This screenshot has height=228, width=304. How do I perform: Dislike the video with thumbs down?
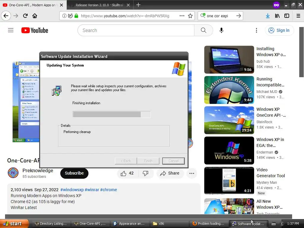tap(145, 173)
